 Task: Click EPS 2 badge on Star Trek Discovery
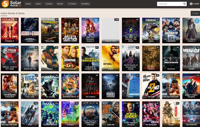(x=96, y=21)
